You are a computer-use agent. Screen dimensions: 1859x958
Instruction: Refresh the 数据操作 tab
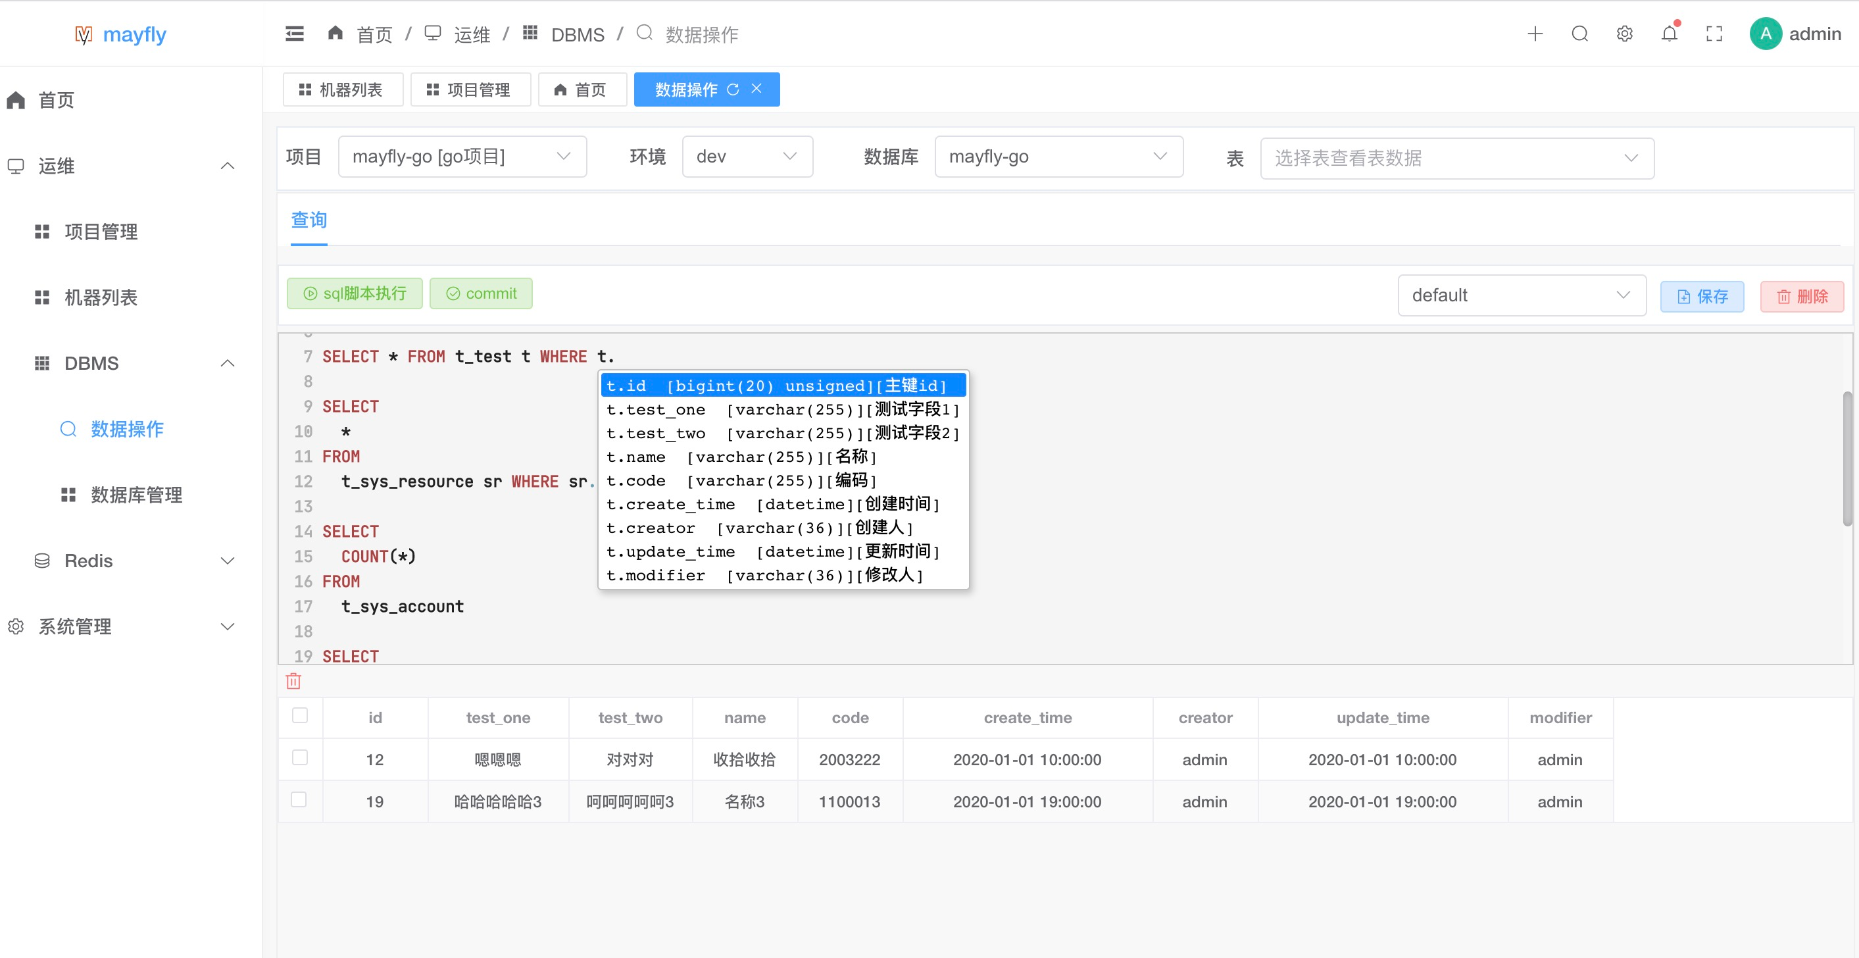733,89
